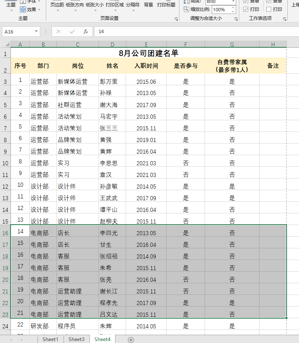The image size is (299, 343).
Task: Click the 自费带家属 header cell
Action: (232, 66)
